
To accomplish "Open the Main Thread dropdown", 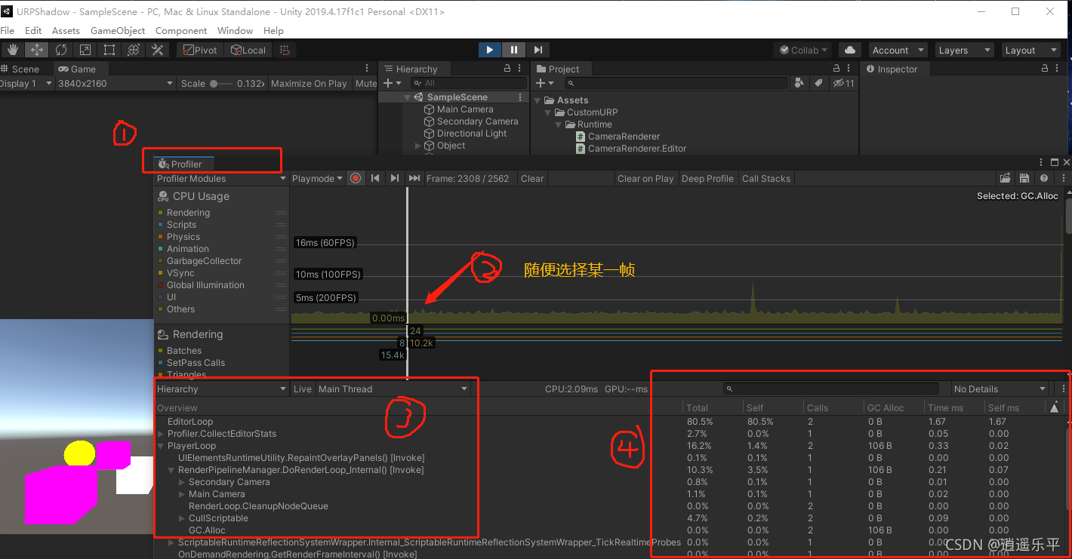I will 393,389.
